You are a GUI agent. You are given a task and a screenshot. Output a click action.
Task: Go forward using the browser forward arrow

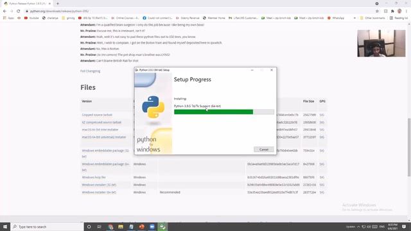(12, 12)
